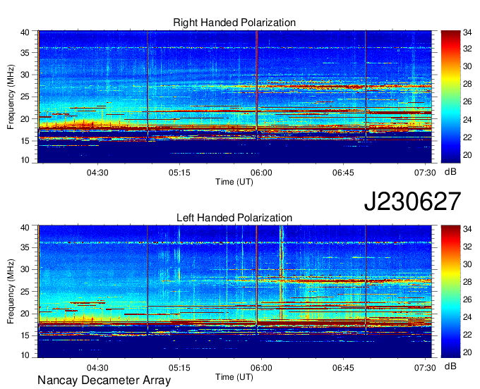Click the 25 MHz tick of the Right Handed plot

pos(25,97)
